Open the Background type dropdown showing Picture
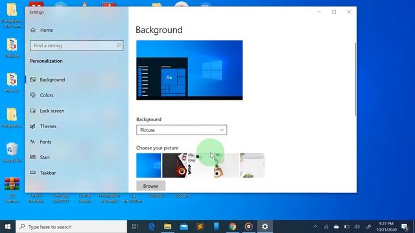The height and width of the screenshot is (233, 415). [x=182, y=130]
